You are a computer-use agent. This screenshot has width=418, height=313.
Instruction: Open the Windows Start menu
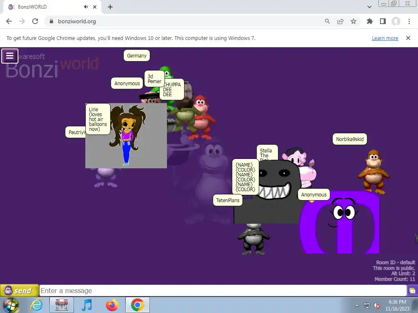click(11, 305)
